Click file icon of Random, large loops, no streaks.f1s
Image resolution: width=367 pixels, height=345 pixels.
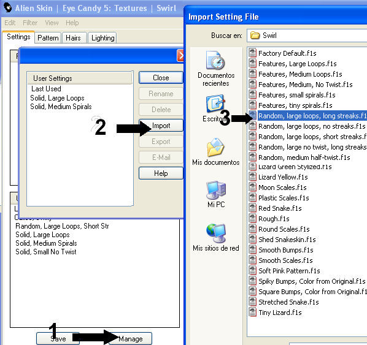click(252, 126)
